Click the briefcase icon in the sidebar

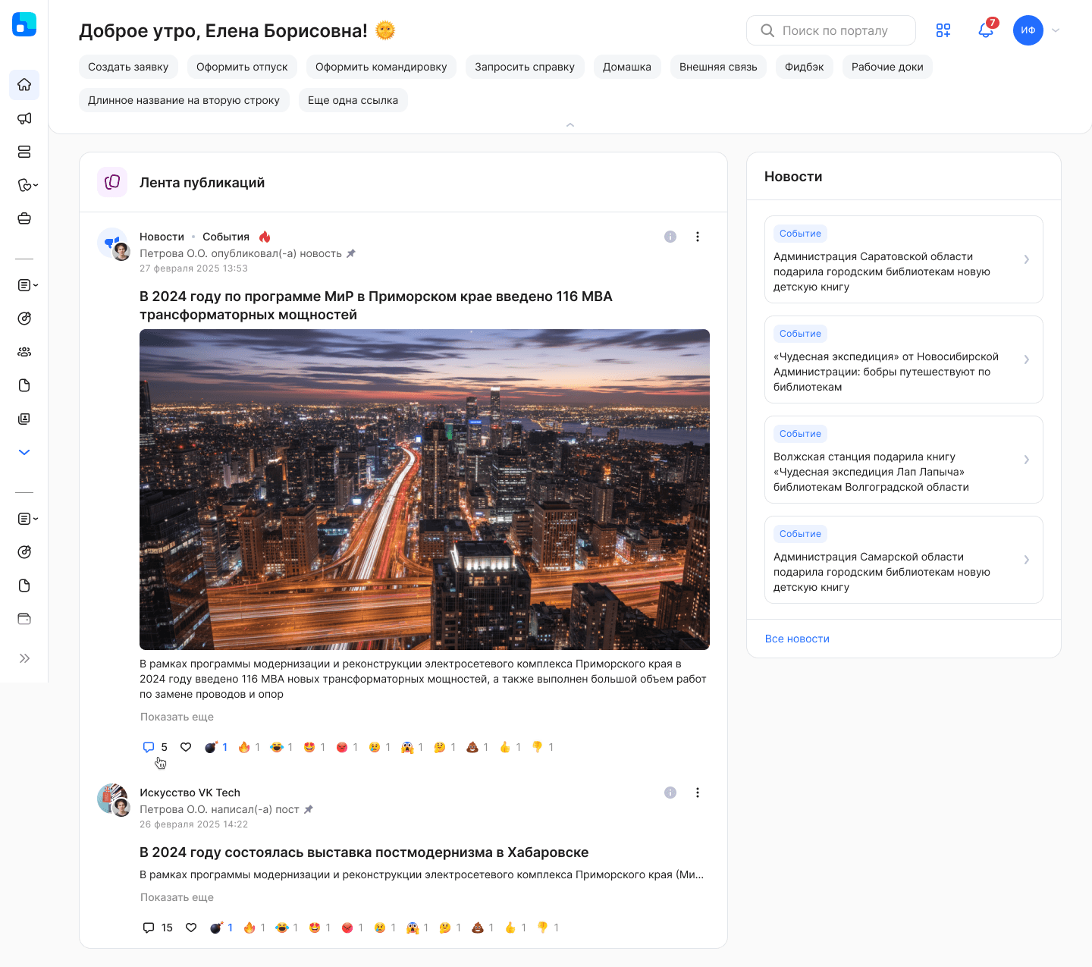(24, 218)
